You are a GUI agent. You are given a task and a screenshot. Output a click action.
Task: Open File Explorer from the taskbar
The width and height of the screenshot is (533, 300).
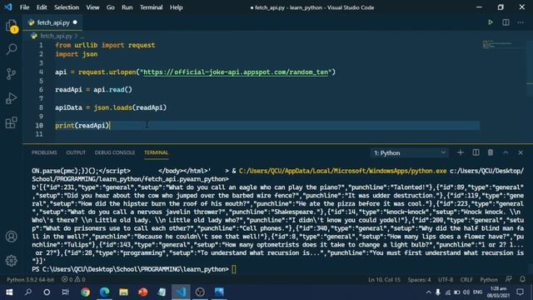pyautogui.click(x=123, y=292)
